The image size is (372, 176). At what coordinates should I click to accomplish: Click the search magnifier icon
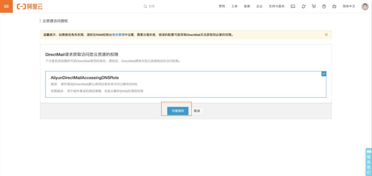point(145,7)
